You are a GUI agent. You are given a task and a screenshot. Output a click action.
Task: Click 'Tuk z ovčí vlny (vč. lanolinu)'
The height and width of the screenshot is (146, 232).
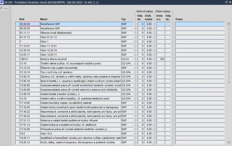tap(81, 72)
